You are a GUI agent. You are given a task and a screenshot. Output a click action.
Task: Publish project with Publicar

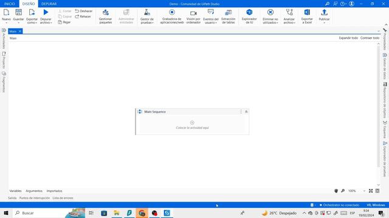pos(324,15)
